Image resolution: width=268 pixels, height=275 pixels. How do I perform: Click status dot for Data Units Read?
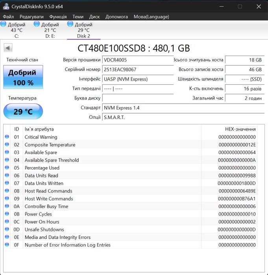[x=7, y=175]
